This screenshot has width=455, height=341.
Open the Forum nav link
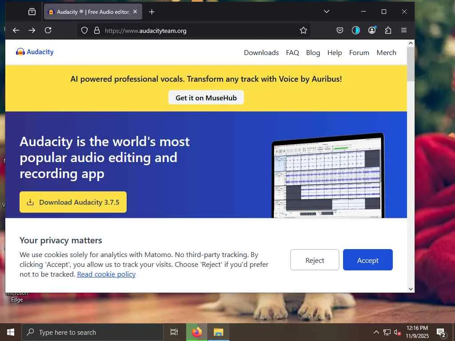click(359, 53)
